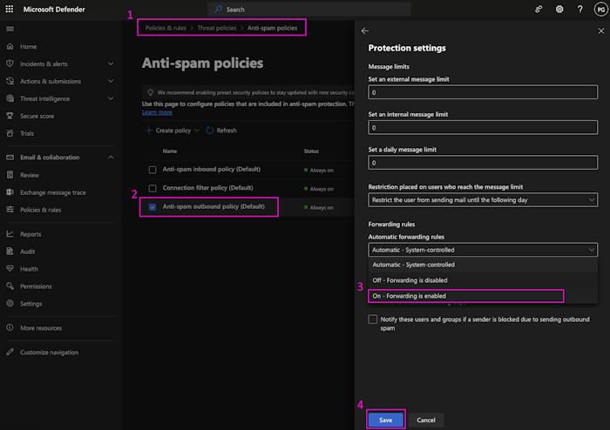This screenshot has width=610, height=430.
Task: Open the app launcher waffle icon
Action: [x=10, y=9]
